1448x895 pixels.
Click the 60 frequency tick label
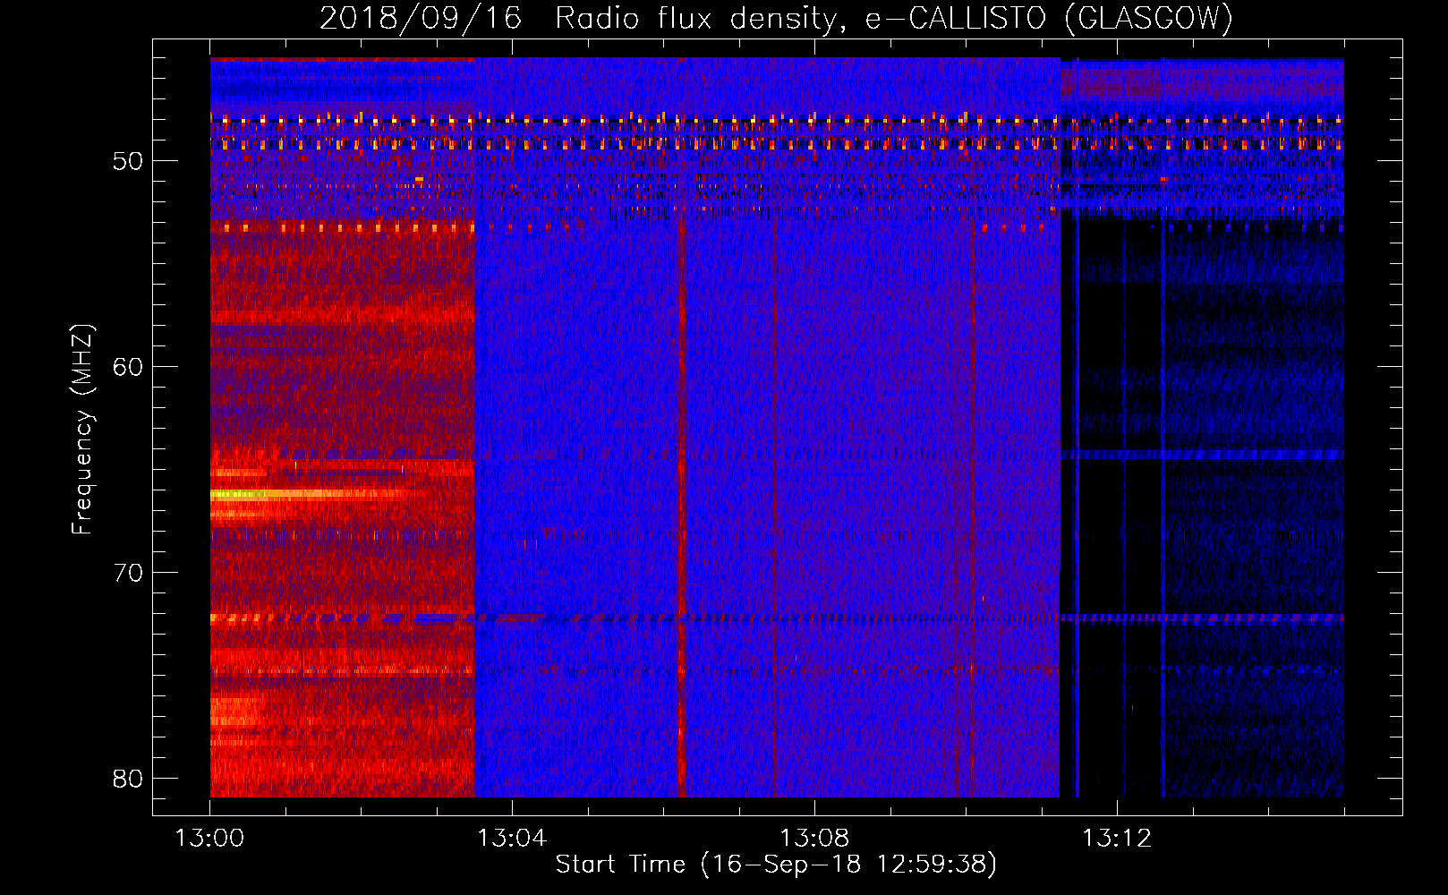129,367
